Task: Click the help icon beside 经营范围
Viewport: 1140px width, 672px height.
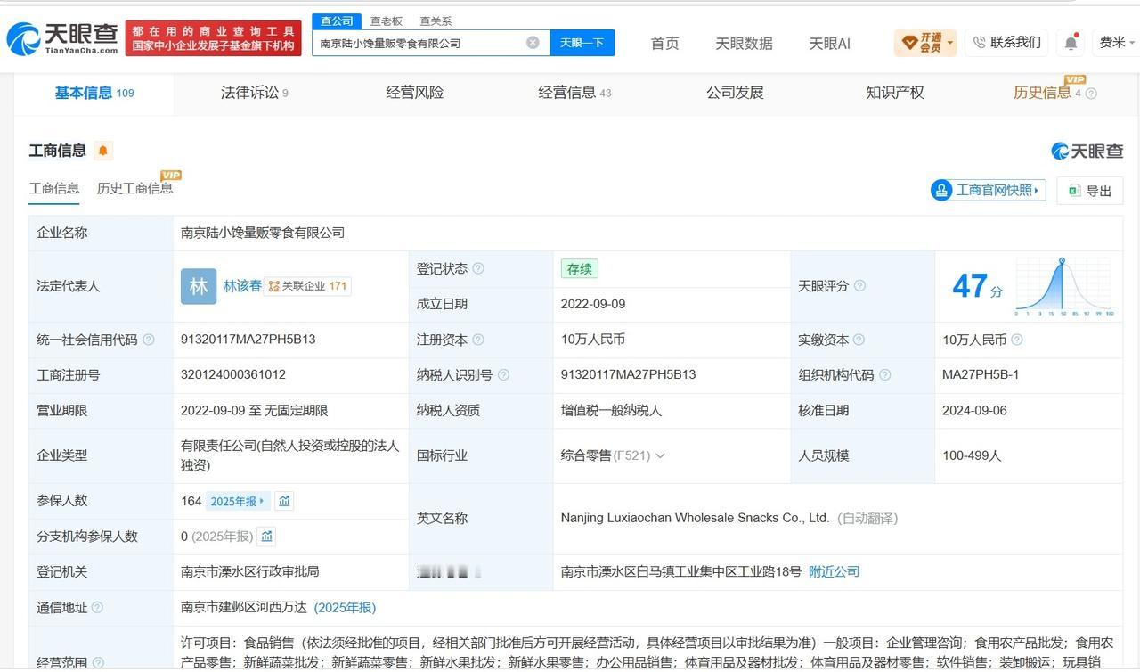Action: (x=98, y=662)
